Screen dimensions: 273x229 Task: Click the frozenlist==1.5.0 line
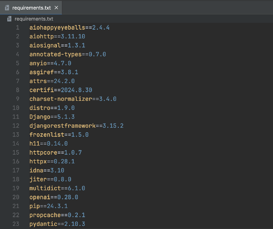59,135
